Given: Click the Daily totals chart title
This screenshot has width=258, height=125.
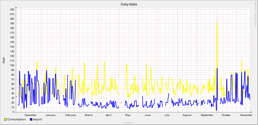Looking at the screenshot, I should pyautogui.click(x=129, y=4).
